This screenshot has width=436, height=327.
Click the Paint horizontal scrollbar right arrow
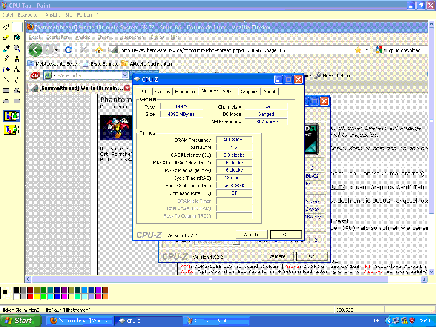[424, 279]
